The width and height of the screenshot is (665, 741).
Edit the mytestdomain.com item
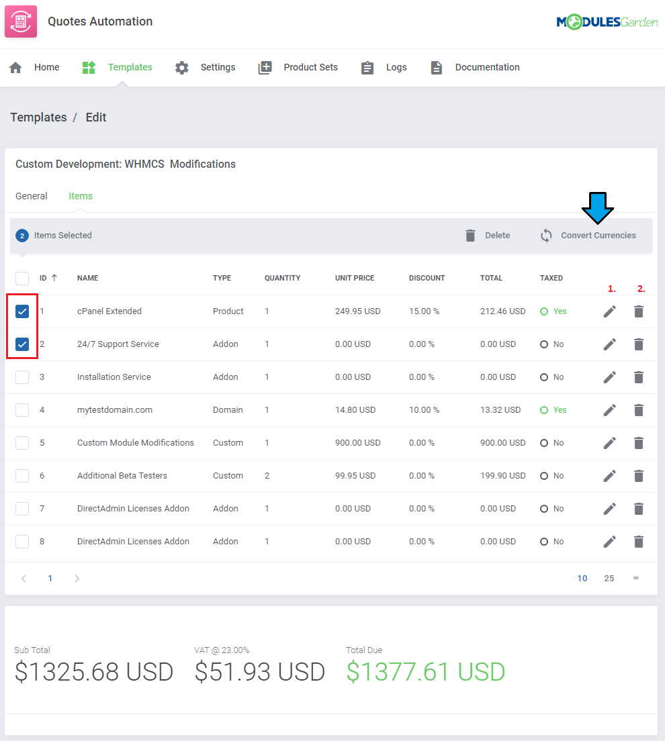point(610,410)
